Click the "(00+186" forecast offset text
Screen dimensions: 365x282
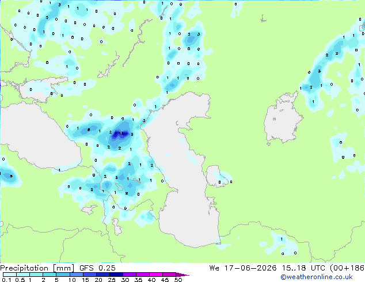(347, 268)
